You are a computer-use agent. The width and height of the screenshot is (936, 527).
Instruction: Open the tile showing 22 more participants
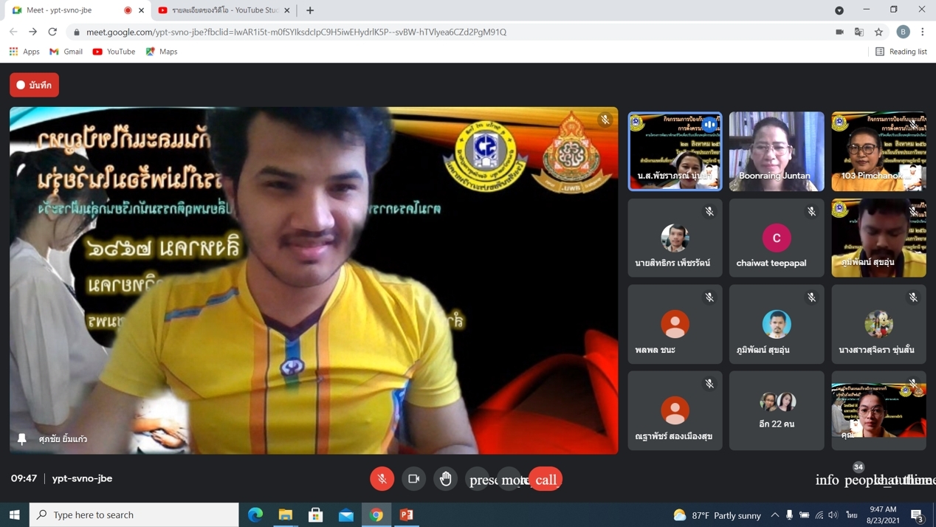[777, 410]
